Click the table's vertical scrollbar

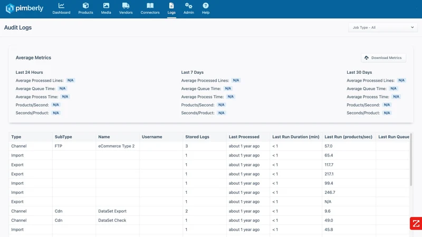(411, 160)
